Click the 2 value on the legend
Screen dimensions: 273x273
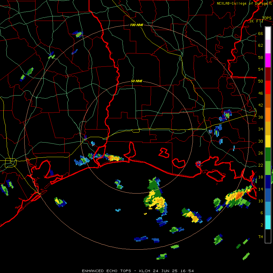coord(262,225)
